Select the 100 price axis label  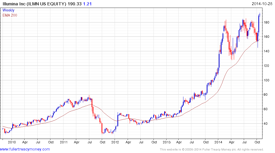[266, 80]
